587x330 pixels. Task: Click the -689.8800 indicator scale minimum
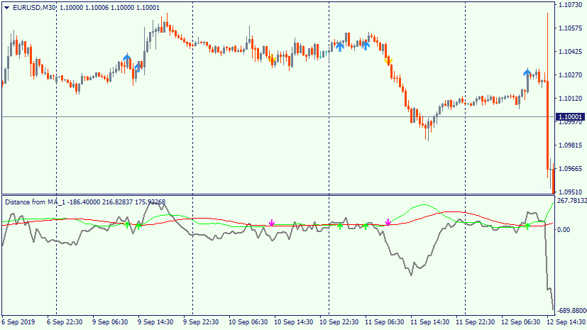tap(571, 311)
